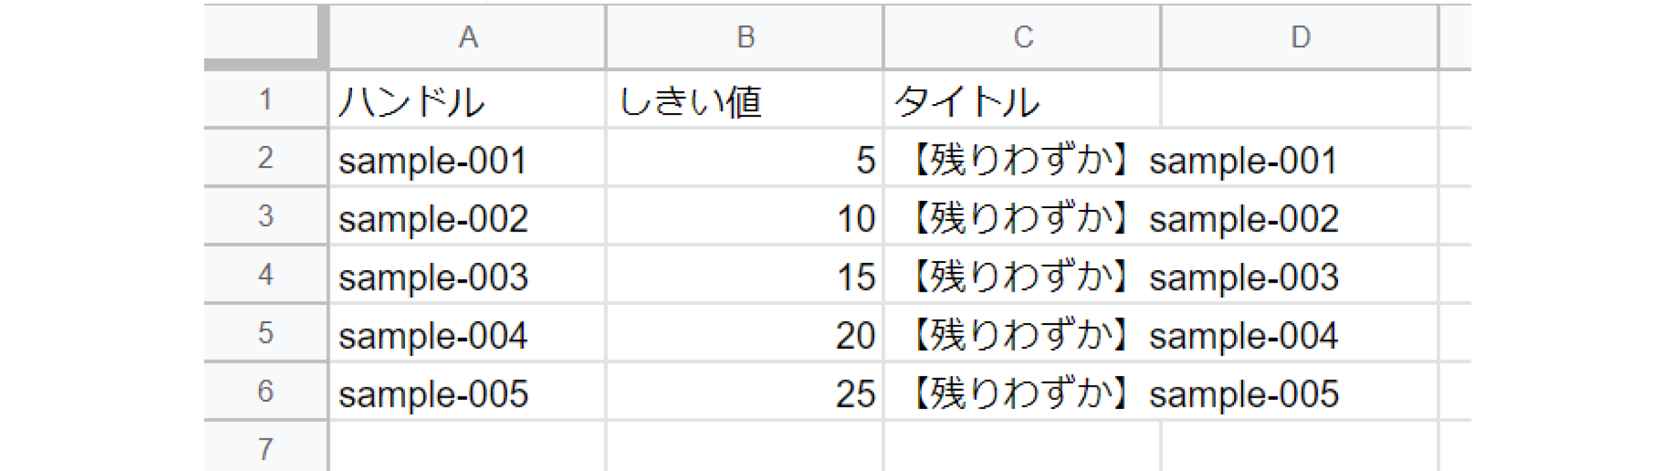Select row 6 header
The image size is (1675, 471).
coord(265,391)
